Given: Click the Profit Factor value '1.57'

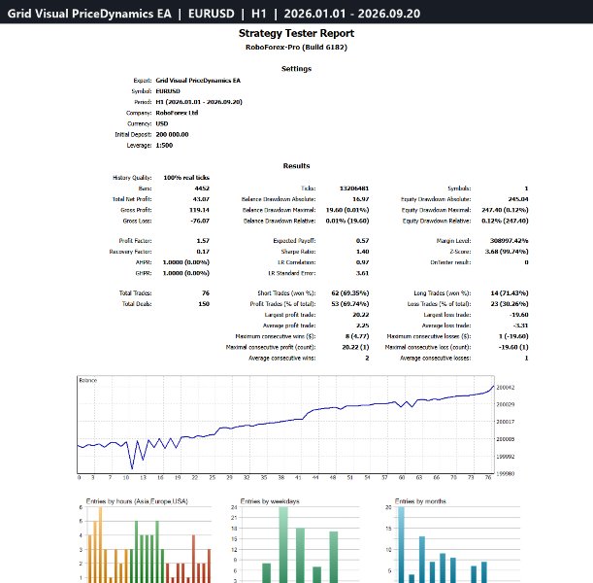Looking at the screenshot, I should tap(203, 241).
